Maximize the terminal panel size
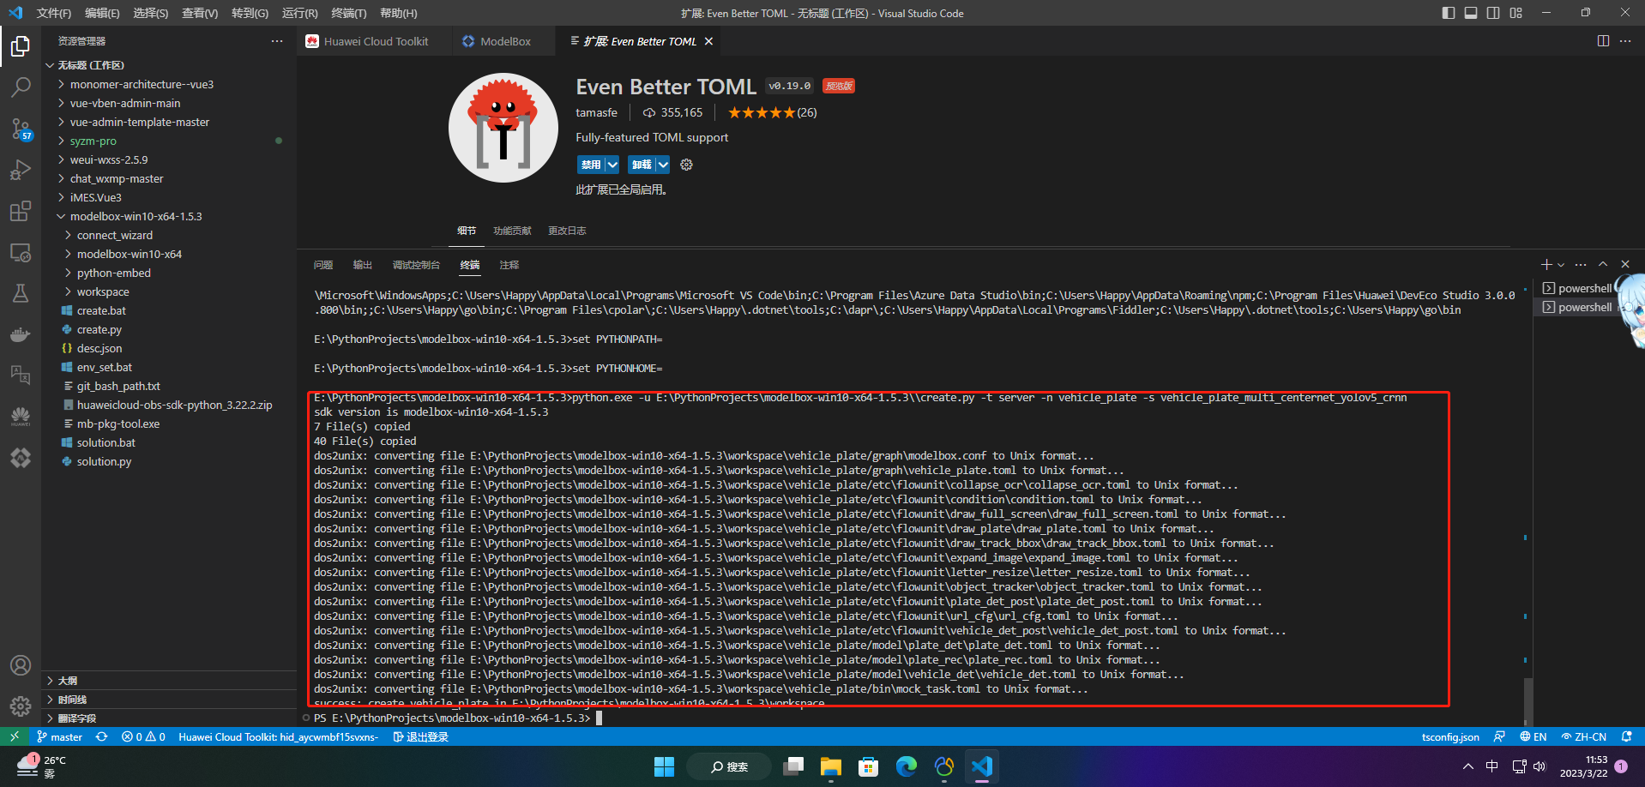The width and height of the screenshot is (1645, 787). pyautogui.click(x=1603, y=264)
